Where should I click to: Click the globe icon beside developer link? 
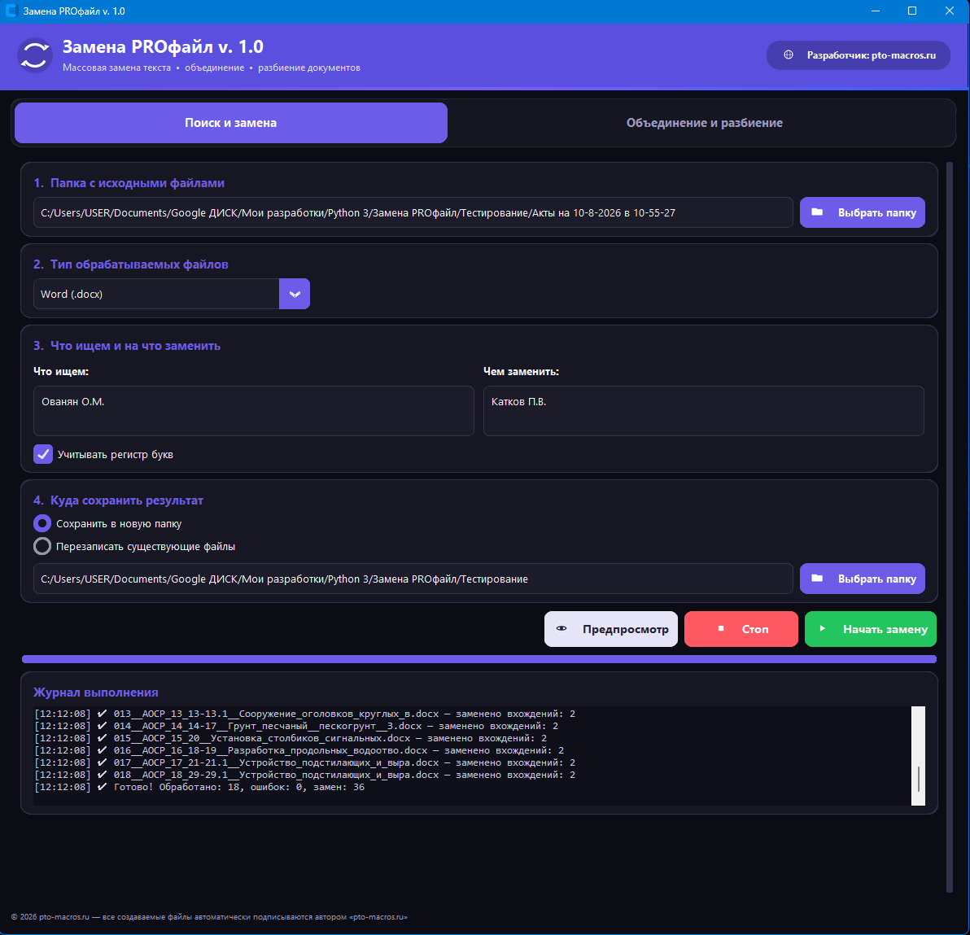(788, 55)
